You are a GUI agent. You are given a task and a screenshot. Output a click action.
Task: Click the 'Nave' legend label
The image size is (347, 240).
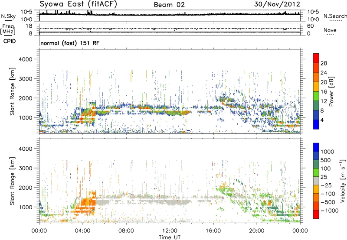(330, 30)
